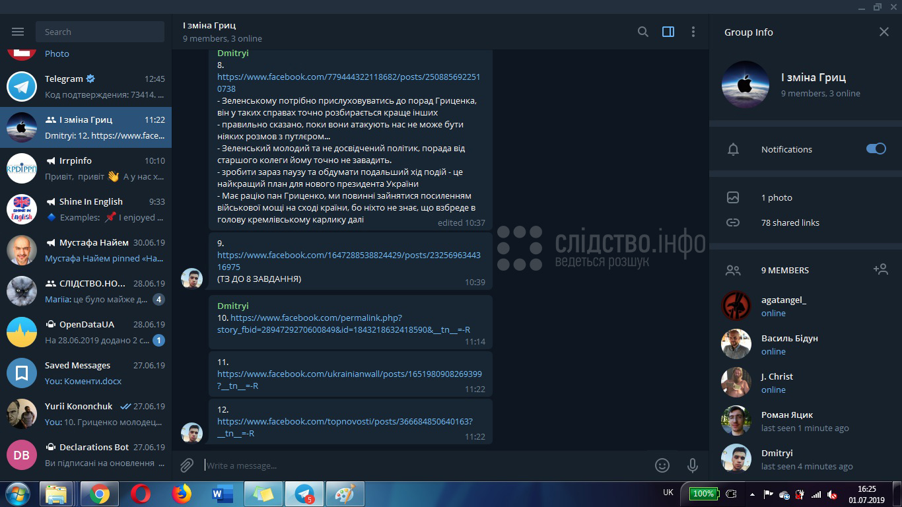902x507 pixels.
Task: Open the Declarations Bot chat
Action: (x=86, y=455)
